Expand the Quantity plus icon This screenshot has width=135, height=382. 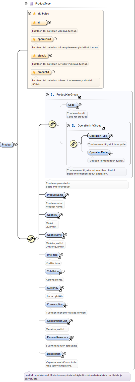tap(61, 214)
